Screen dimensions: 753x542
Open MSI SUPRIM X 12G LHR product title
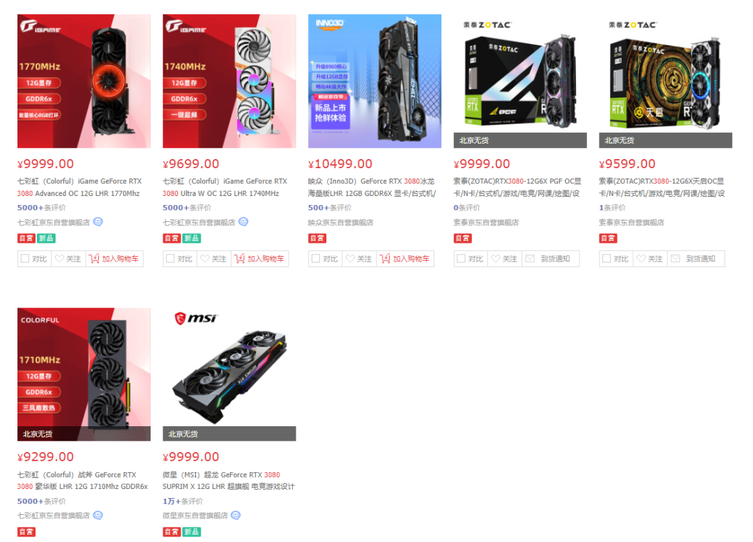coord(229,481)
